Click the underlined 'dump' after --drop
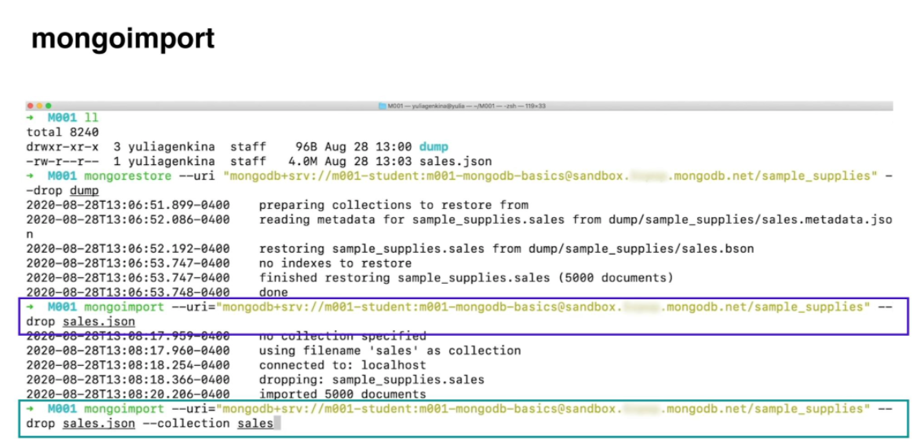The width and height of the screenshot is (915, 448). coord(85,191)
